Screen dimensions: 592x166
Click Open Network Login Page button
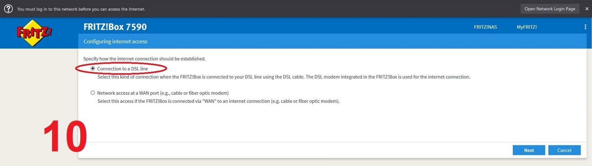(550, 9)
